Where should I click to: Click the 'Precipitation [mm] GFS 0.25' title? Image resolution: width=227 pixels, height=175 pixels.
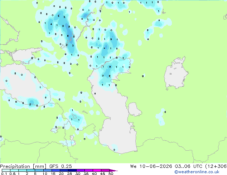click(x=36, y=166)
